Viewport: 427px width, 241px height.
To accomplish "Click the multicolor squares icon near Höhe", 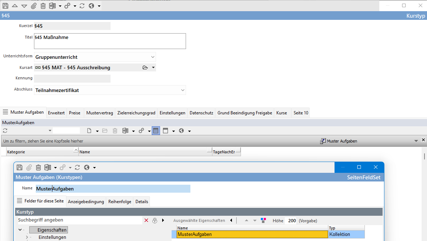I will pos(263,220).
